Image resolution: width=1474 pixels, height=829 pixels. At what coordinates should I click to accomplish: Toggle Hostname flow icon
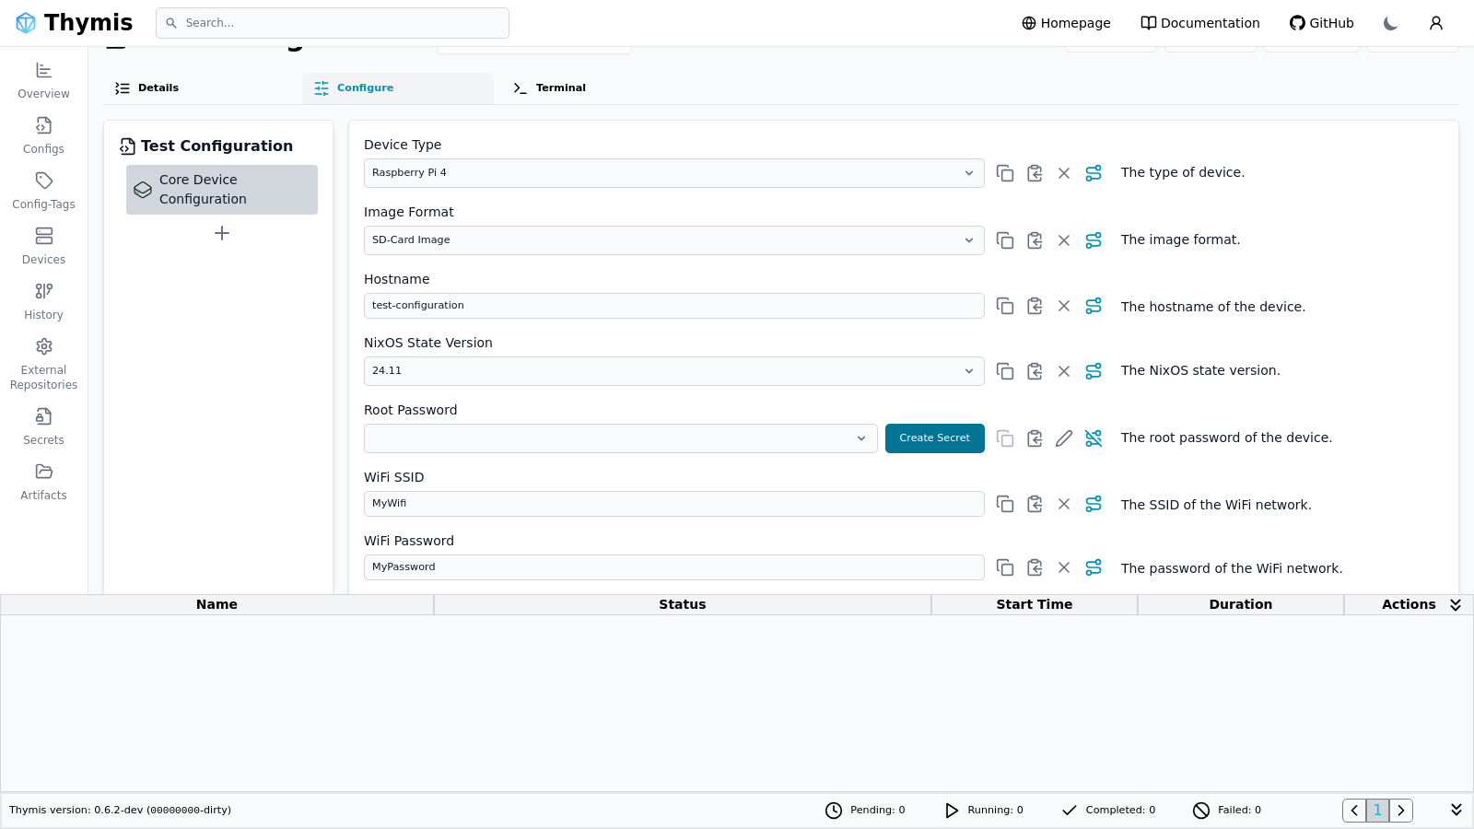coord(1094,306)
